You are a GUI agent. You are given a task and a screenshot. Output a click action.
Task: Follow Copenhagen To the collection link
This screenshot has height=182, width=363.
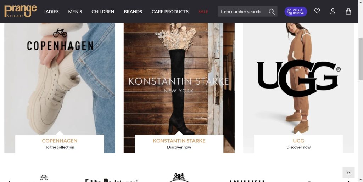coord(60,147)
